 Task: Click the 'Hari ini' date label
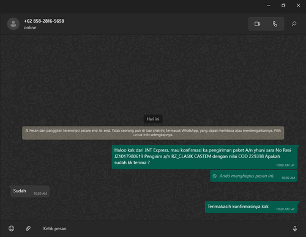(x=153, y=119)
